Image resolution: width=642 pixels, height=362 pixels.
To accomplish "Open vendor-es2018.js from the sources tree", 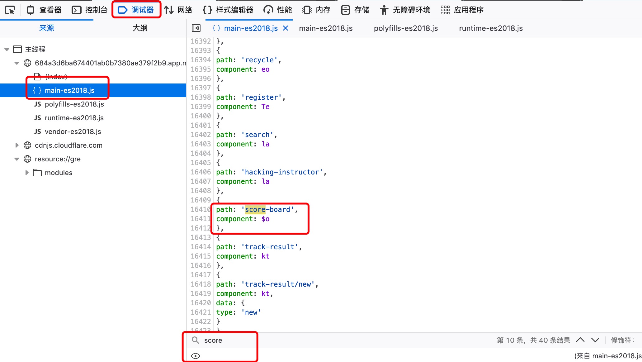I will 73,131.
